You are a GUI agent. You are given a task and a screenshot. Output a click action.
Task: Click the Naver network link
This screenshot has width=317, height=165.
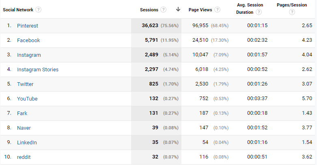(x=24, y=128)
